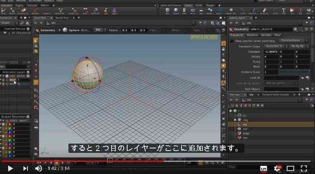Select the Circle shelf tool
The height and width of the screenshot is (174, 315).
tap(275, 11)
